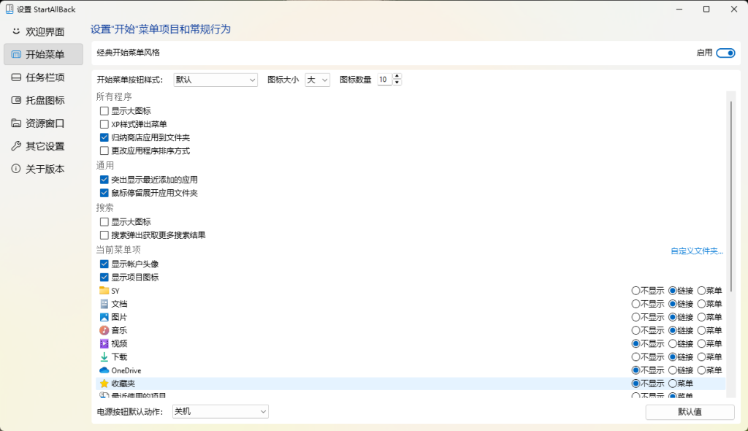
Task: Check the XP样式弹出菜单 checkbox
Action: tap(104, 124)
